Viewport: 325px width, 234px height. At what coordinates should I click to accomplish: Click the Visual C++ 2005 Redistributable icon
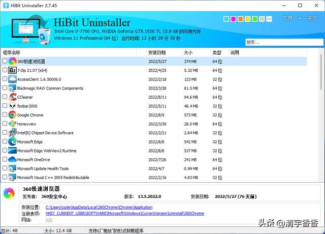click(12, 178)
